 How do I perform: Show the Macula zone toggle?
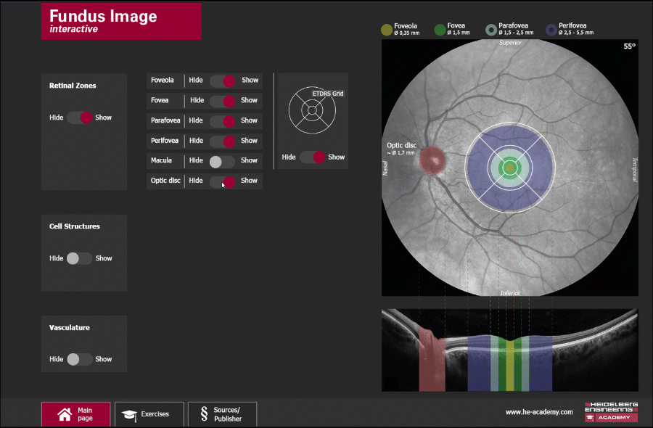pos(222,160)
